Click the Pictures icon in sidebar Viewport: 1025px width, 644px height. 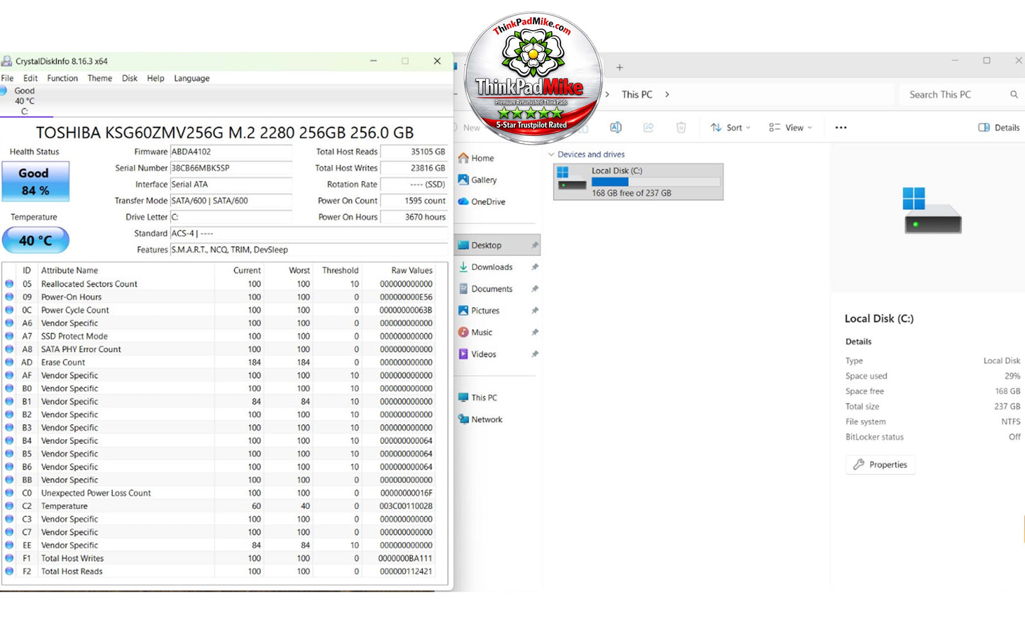463,311
